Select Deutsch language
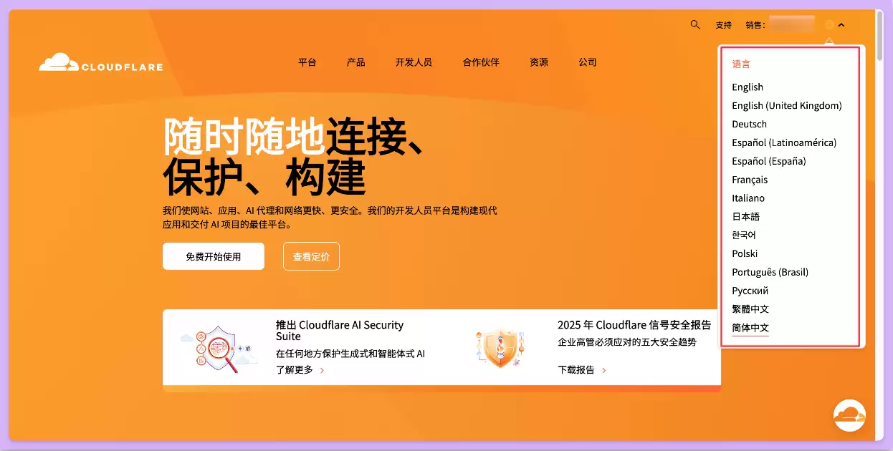The width and height of the screenshot is (893, 451). pos(750,125)
